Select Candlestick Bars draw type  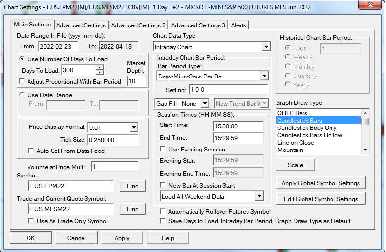pos(319,121)
